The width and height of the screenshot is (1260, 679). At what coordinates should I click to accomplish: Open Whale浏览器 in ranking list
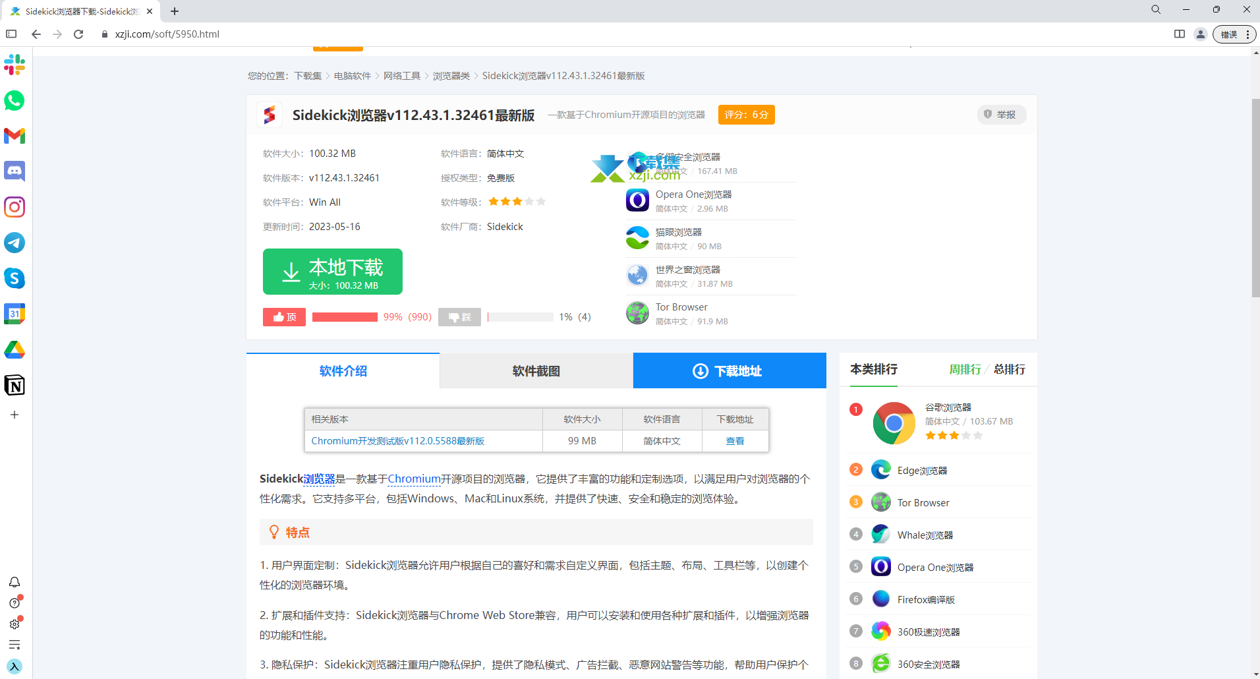click(925, 535)
